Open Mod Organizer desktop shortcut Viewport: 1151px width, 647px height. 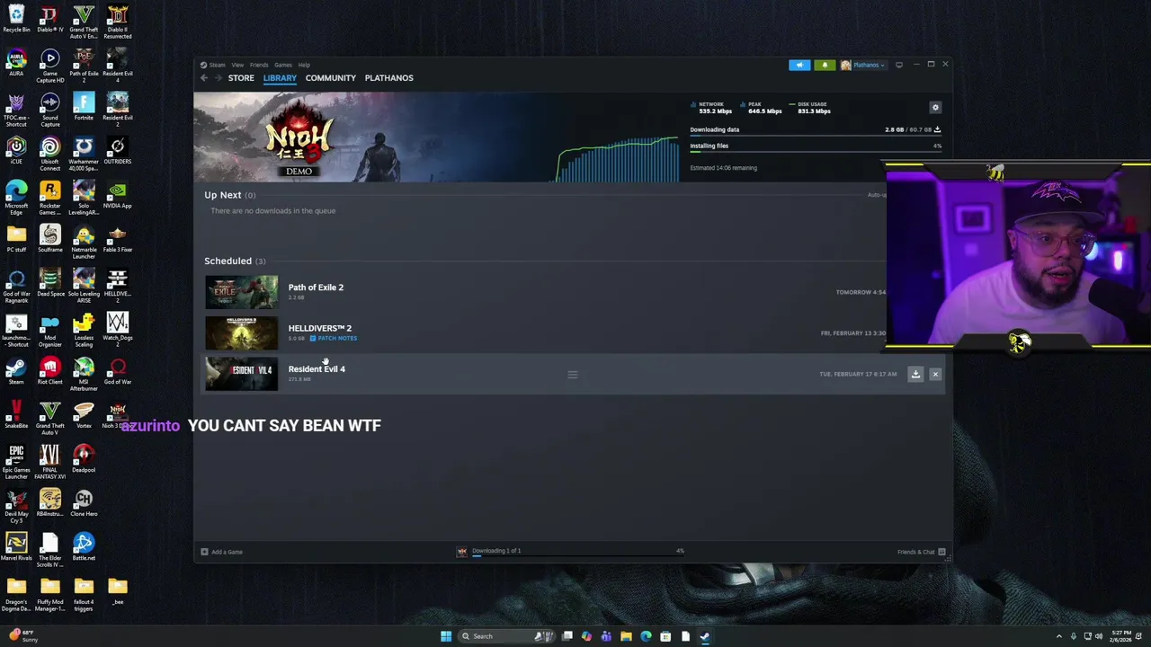(49, 331)
